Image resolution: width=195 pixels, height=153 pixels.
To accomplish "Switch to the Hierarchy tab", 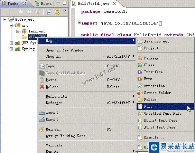I will pos(43,3).
